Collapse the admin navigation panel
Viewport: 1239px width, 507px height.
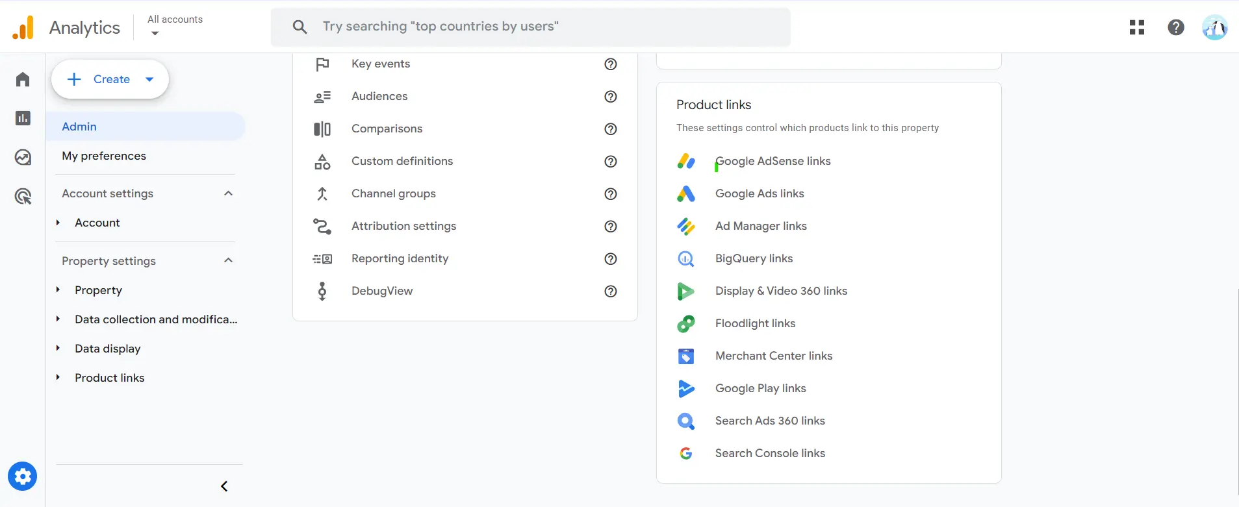224,486
